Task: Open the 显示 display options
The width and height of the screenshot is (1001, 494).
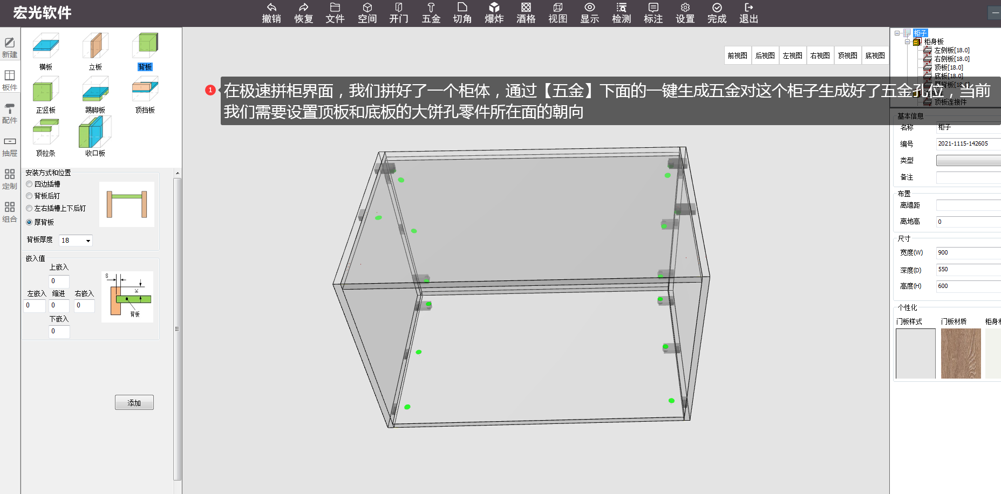Action: coord(590,13)
